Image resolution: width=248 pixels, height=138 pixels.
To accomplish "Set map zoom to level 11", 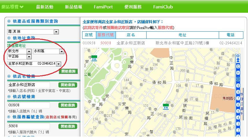I will click(238, 73).
